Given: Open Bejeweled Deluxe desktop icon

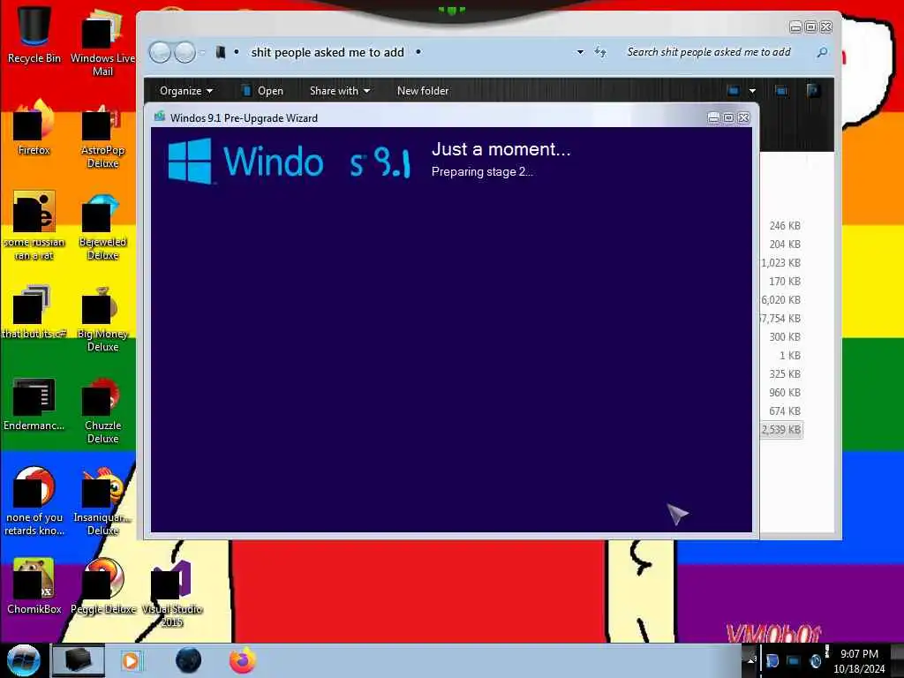Looking at the screenshot, I should pos(102,226).
